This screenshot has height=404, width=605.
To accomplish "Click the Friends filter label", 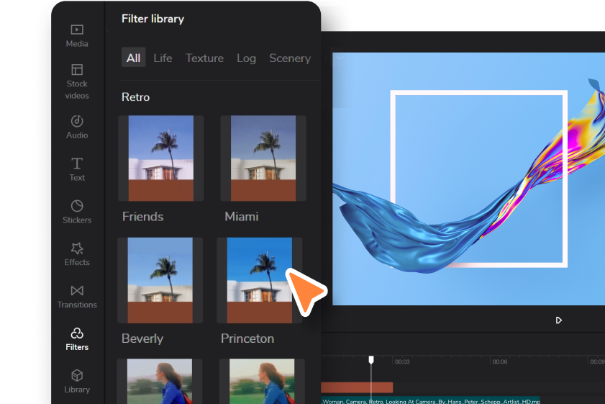I will pyautogui.click(x=142, y=216).
